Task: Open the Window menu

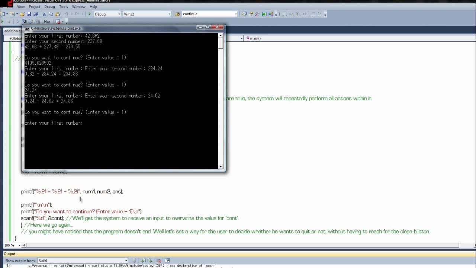Action: [78, 6]
